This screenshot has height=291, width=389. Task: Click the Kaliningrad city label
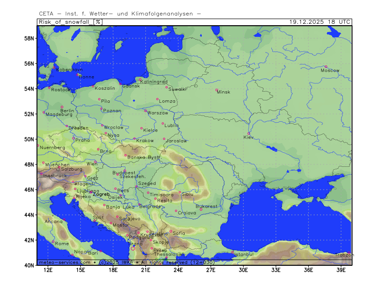[154, 82]
